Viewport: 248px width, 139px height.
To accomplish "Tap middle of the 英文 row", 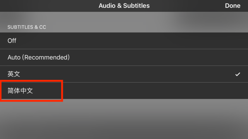I will pos(124,74).
